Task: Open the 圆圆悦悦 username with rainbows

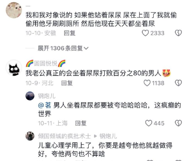Action: (x=46, y=63)
